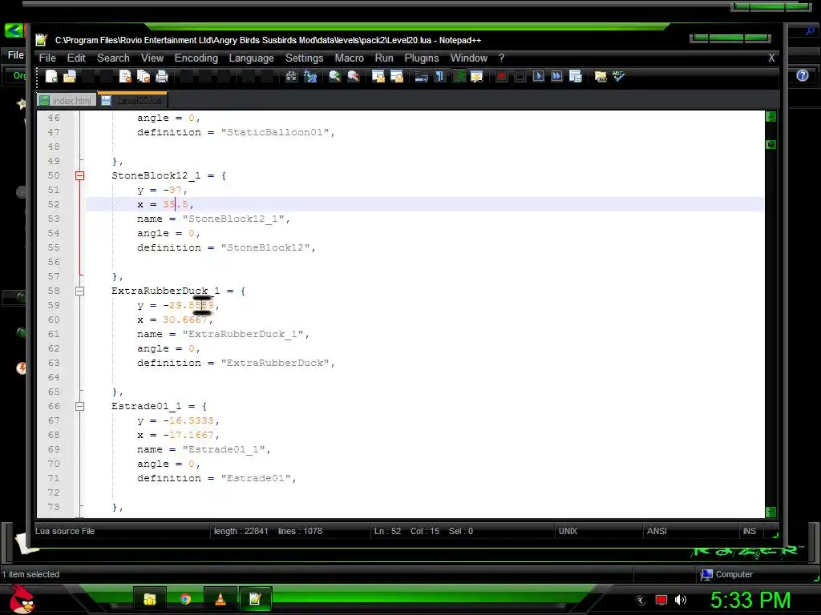Start macro recording with red record icon
821x615 pixels.
click(x=501, y=76)
